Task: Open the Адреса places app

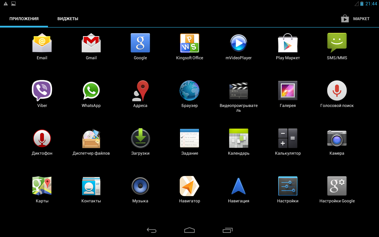Action: [140, 91]
